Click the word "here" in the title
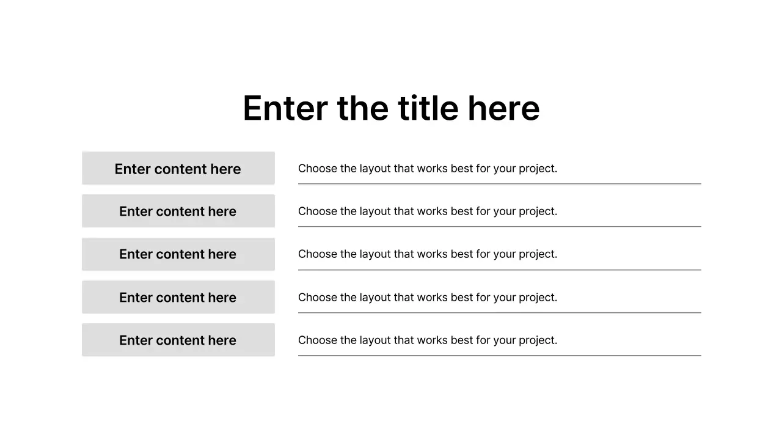The image size is (782, 440). 503,108
